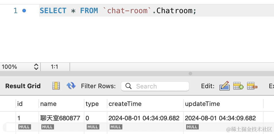
Task: Refresh the result grid data
Action: click(x=71, y=86)
